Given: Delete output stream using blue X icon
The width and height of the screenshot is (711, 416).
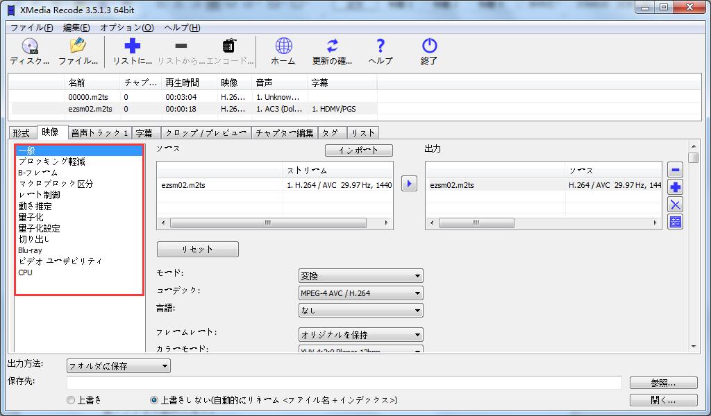Looking at the screenshot, I should click(x=675, y=205).
